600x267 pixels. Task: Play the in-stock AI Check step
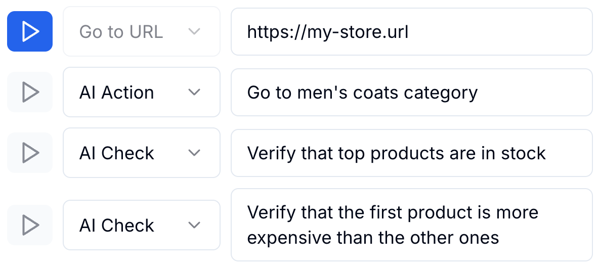click(30, 153)
